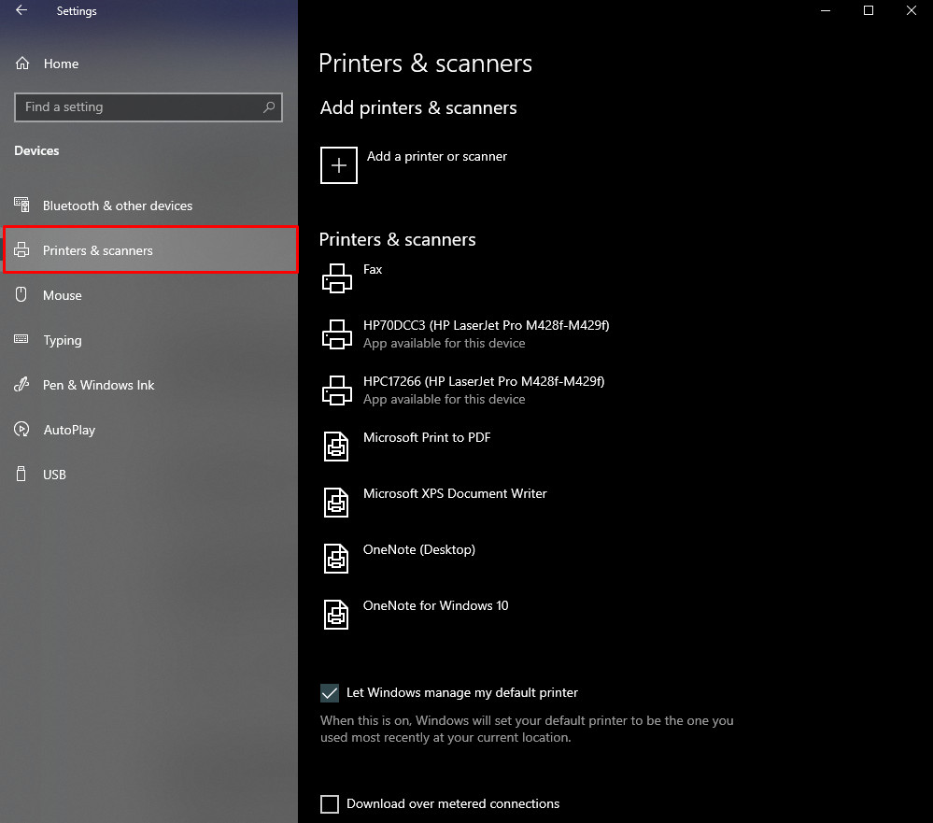Screen dimensions: 933x823
Task: Click the Mouse icon in sidebar
Action: (x=21, y=294)
